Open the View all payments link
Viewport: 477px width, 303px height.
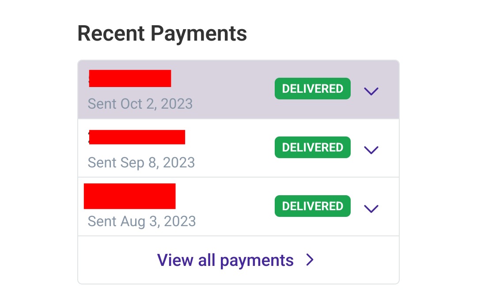[225, 260]
